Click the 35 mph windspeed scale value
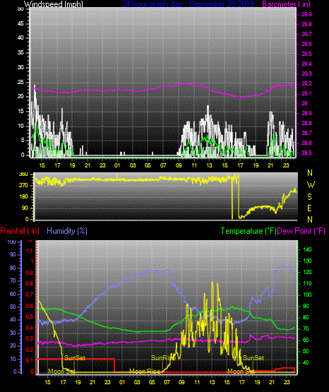 [x=20, y=52]
